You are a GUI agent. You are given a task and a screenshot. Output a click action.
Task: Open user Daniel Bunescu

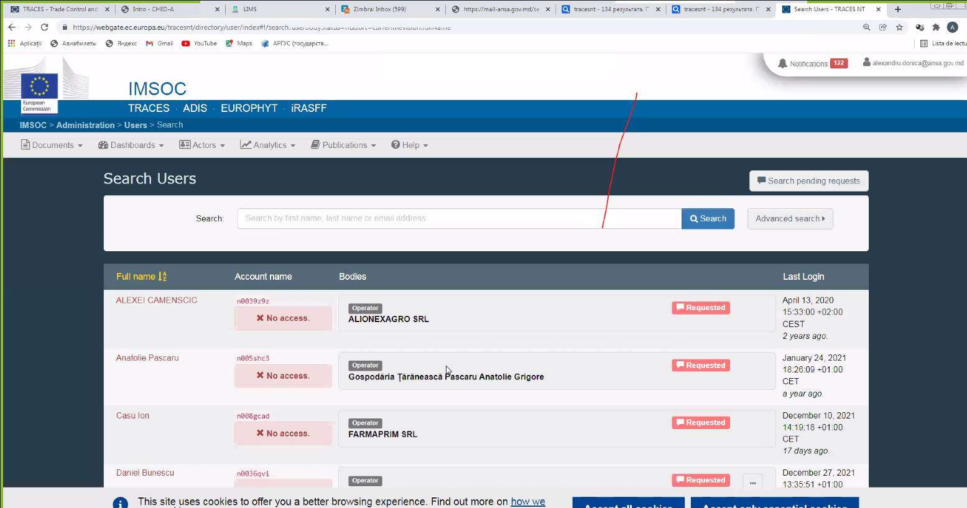click(x=145, y=473)
